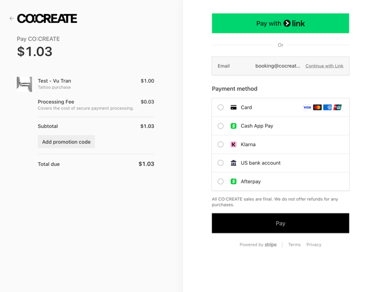Viewport: 392px width, 292px height.
Task: Select the Afterpay radio button
Action: coord(221,182)
